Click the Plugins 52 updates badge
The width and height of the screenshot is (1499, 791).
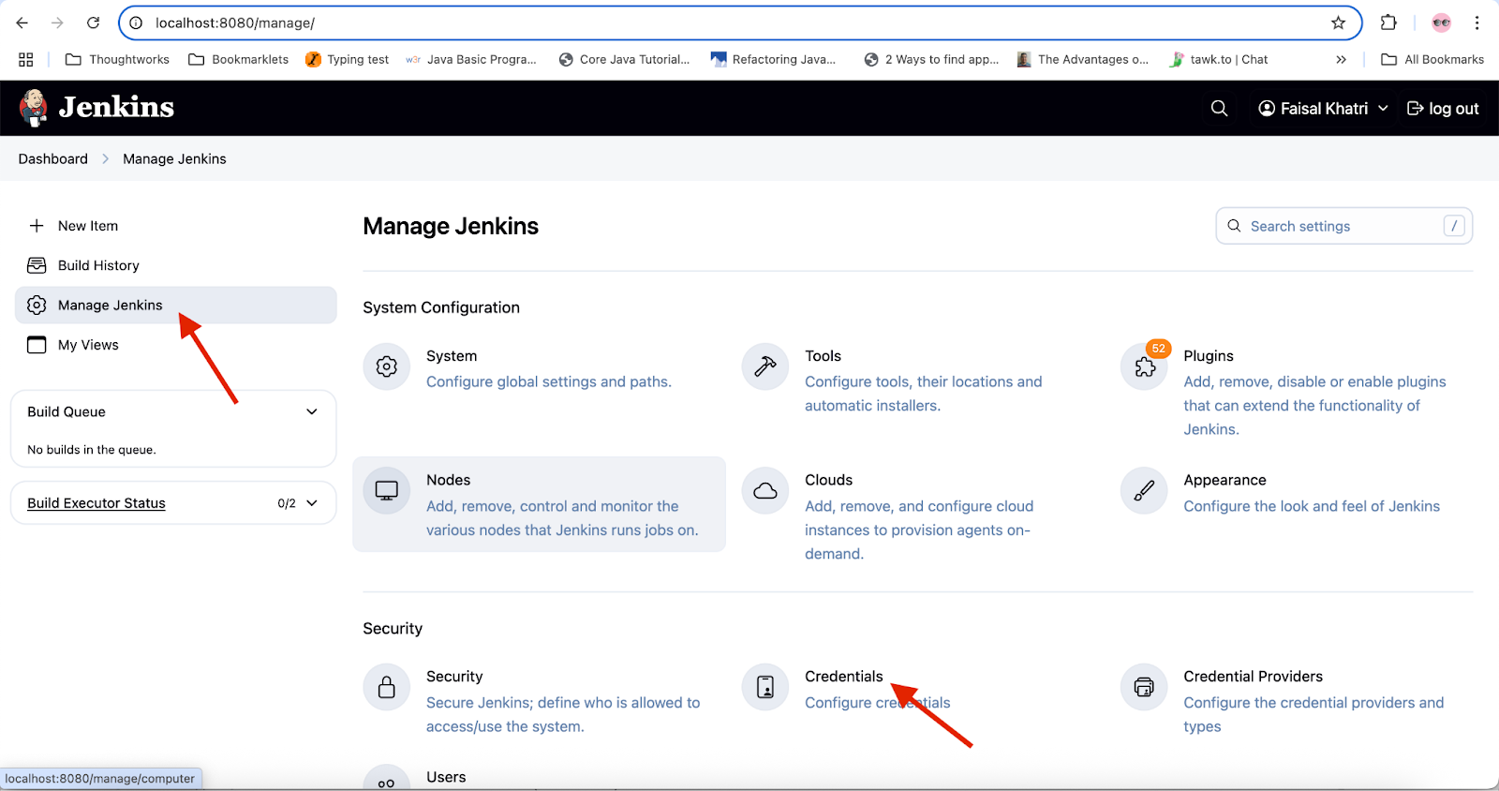pos(1159,349)
